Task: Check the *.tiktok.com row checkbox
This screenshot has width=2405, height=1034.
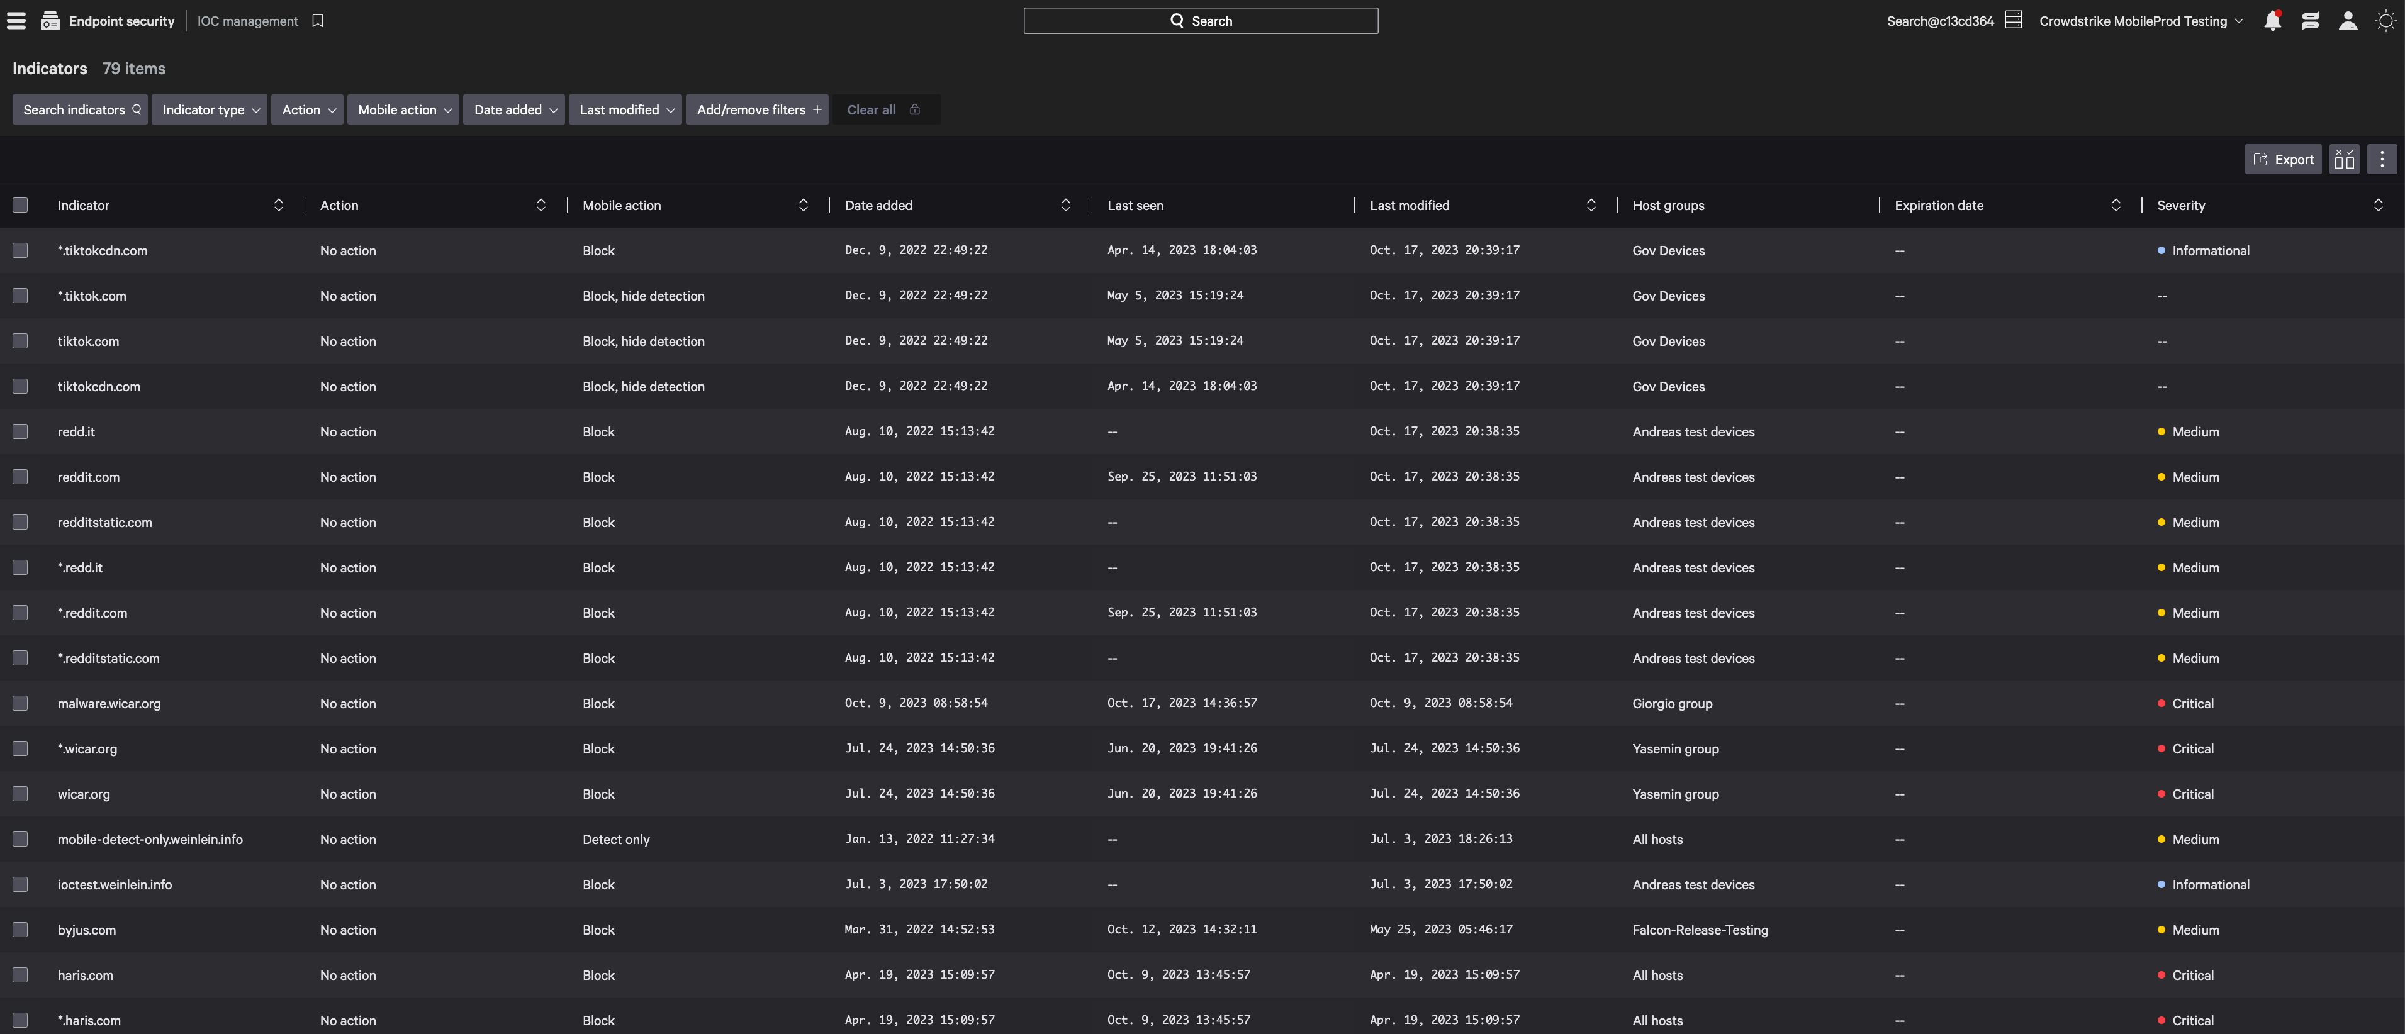Action: pos(20,296)
